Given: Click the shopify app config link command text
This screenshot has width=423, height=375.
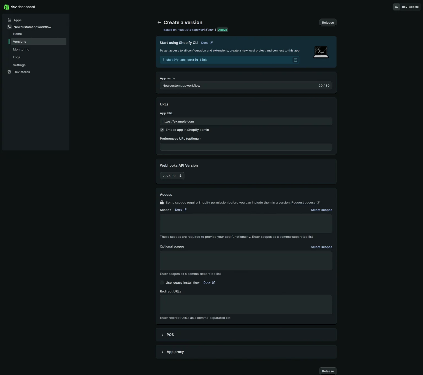Looking at the screenshot, I should tap(186, 60).
